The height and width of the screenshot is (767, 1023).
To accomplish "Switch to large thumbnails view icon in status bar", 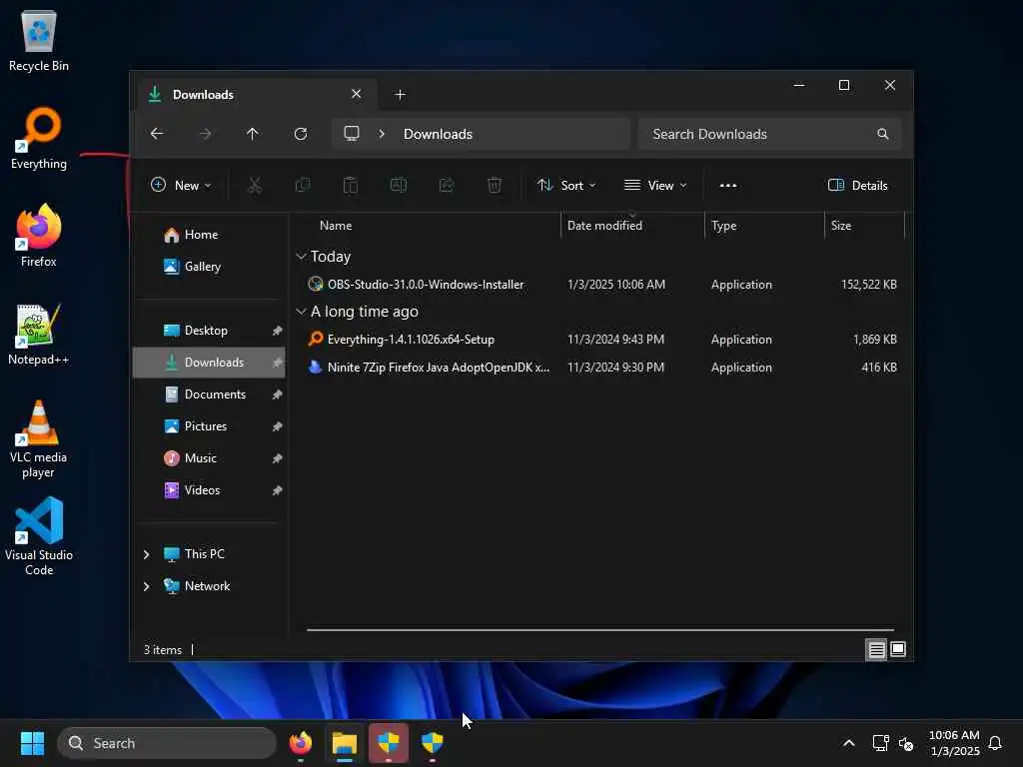I will (x=898, y=649).
